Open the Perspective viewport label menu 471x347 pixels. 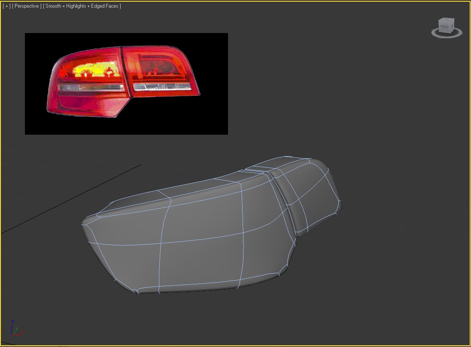[27, 6]
